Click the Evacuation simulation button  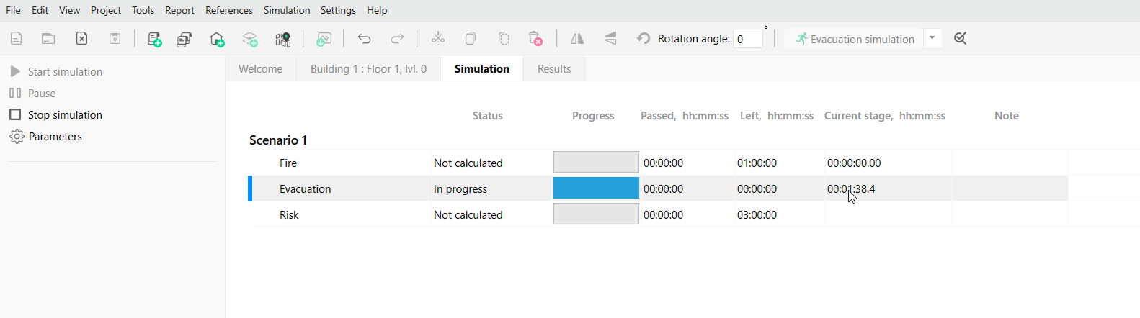click(853, 39)
